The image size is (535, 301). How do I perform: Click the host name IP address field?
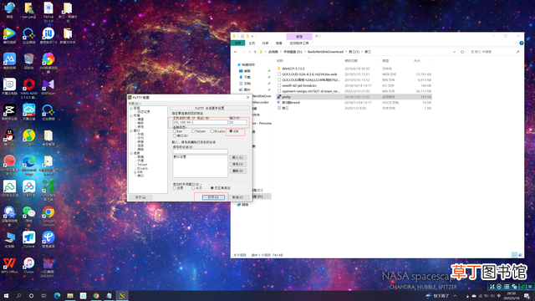200,122
